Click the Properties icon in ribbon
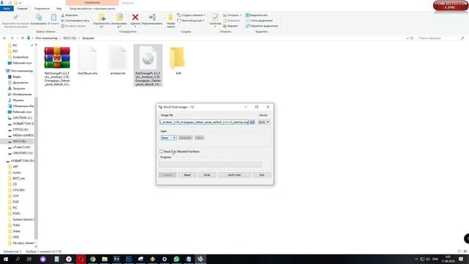The height and width of the screenshot is (264, 469). coord(215,18)
